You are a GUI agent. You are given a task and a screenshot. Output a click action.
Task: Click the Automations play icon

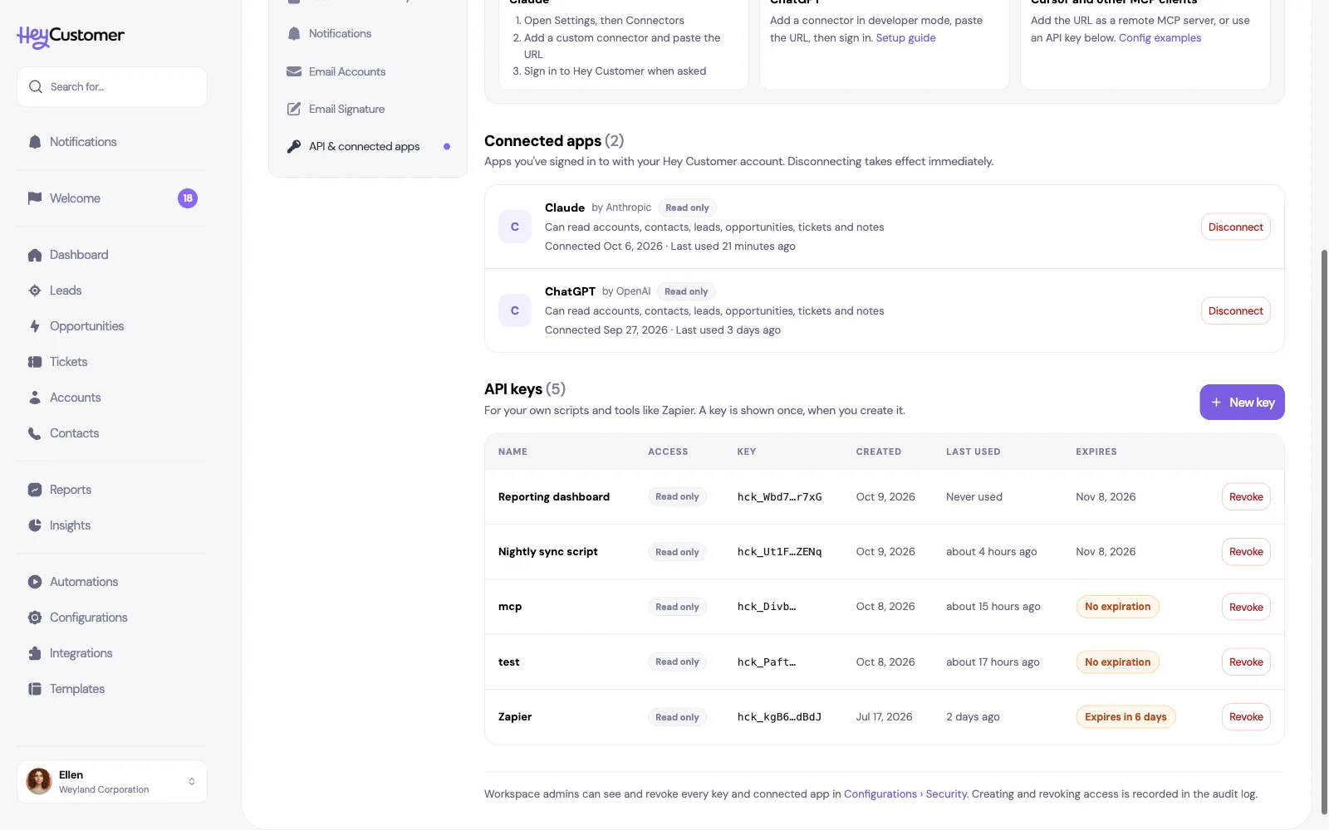tap(35, 582)
